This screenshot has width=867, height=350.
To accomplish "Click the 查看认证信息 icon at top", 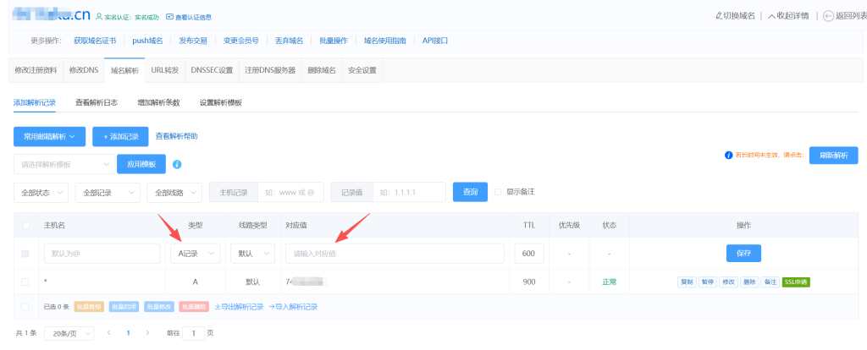I will click(170, 16).
